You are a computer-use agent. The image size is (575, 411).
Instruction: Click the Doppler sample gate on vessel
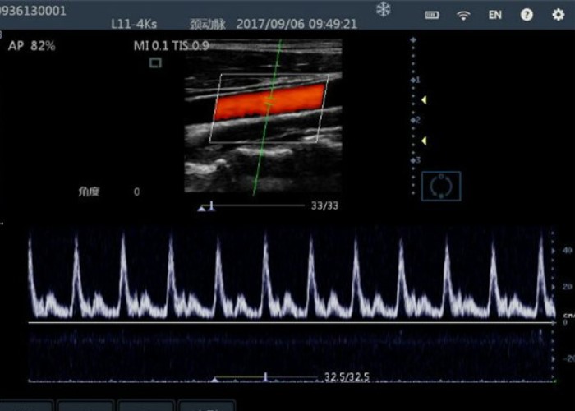coord(269,101)
